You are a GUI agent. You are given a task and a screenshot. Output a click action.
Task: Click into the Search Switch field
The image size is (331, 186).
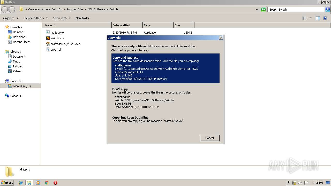(x=296, y=10)
